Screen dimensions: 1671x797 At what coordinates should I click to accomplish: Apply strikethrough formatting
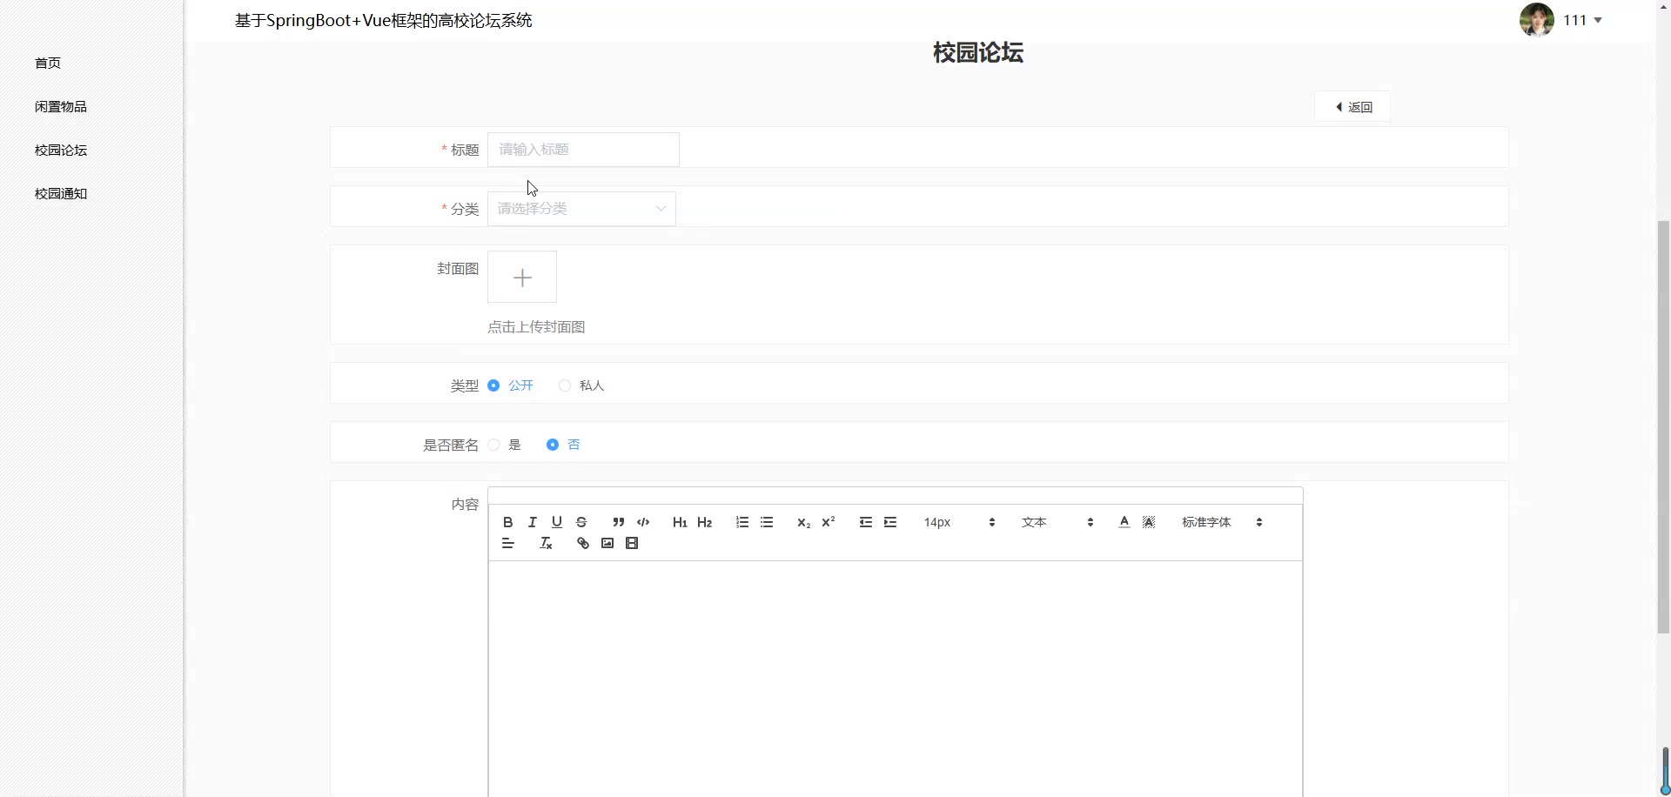point(581,522)
